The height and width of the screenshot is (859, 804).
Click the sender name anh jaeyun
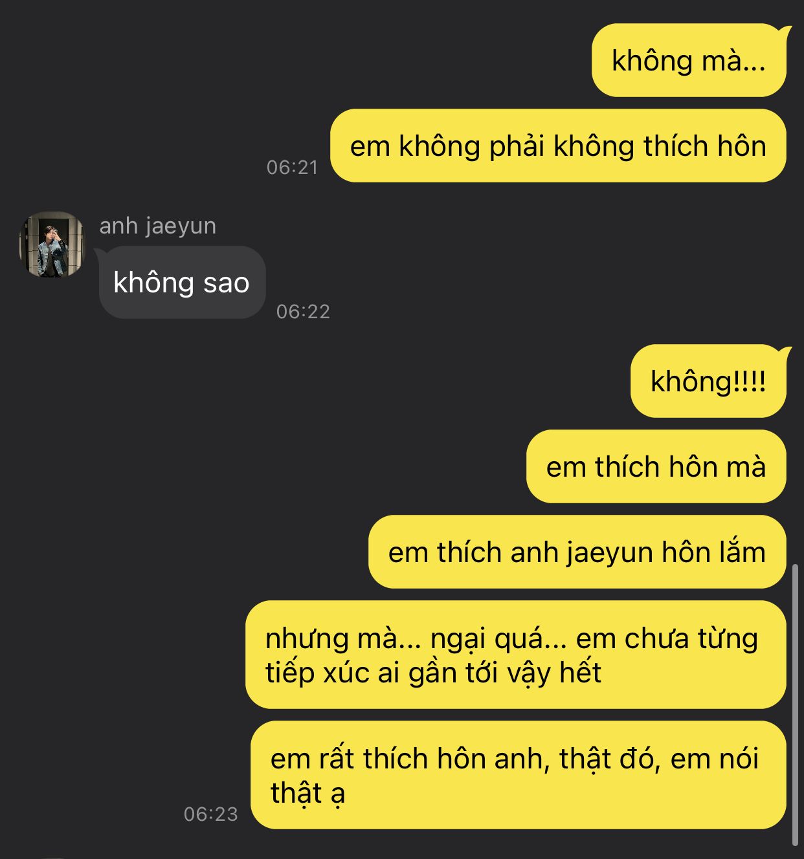[158, 226]
